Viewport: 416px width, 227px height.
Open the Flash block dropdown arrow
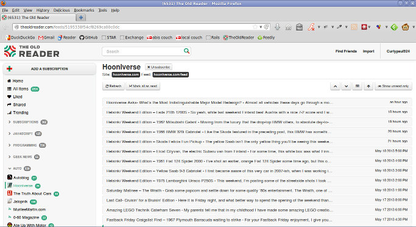pyautogui.click(x=319, y=27)
